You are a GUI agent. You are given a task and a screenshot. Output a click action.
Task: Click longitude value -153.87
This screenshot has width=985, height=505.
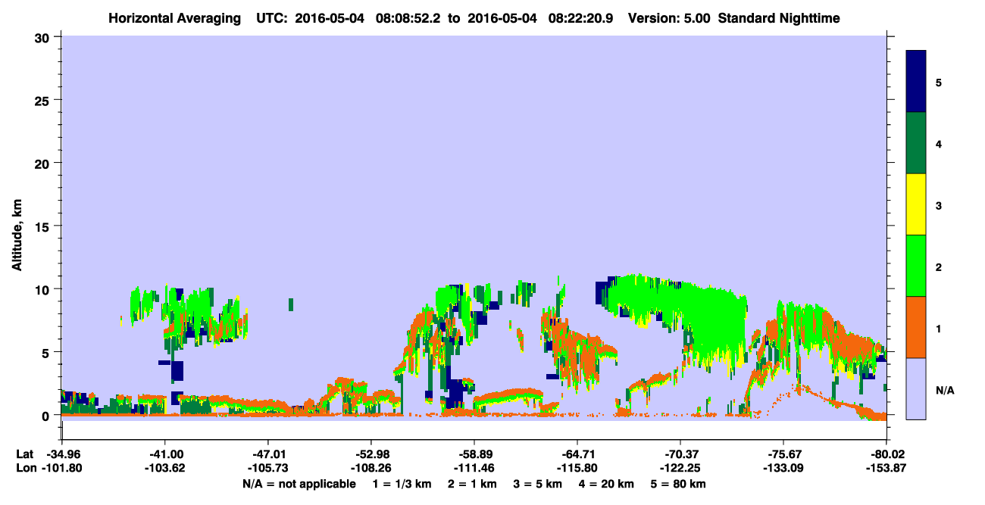click(886, 469)
